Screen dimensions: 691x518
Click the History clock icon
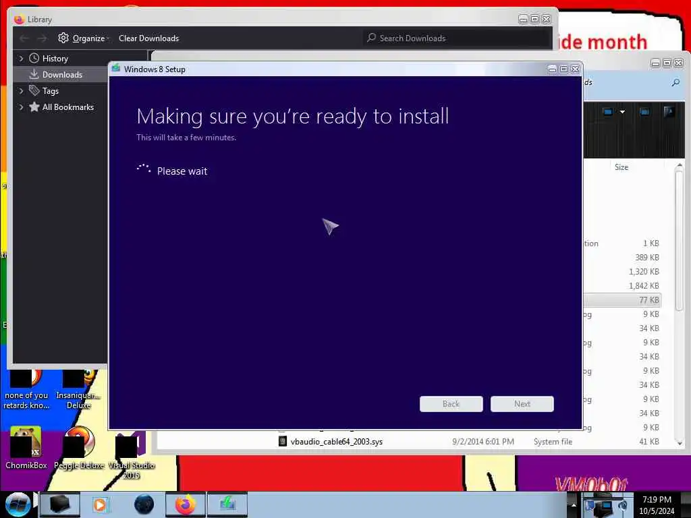[34, 58]
